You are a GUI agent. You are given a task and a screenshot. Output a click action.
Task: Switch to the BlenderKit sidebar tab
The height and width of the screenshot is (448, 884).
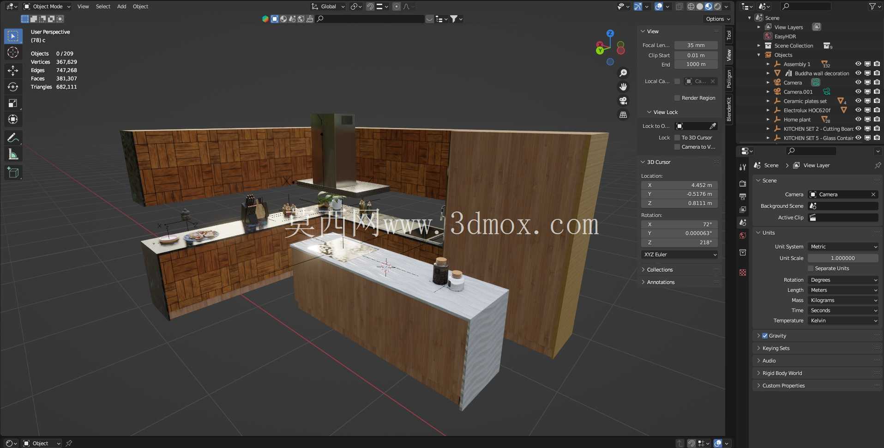(729, 109)
